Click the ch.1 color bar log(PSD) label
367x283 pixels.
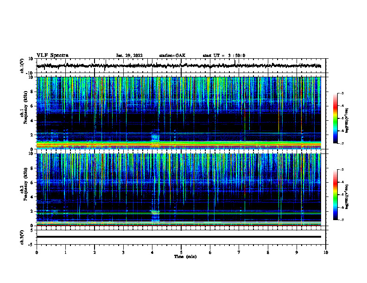click(347, 121)
